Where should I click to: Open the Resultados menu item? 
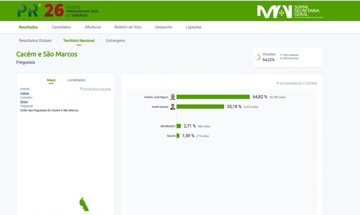point(28,27)
